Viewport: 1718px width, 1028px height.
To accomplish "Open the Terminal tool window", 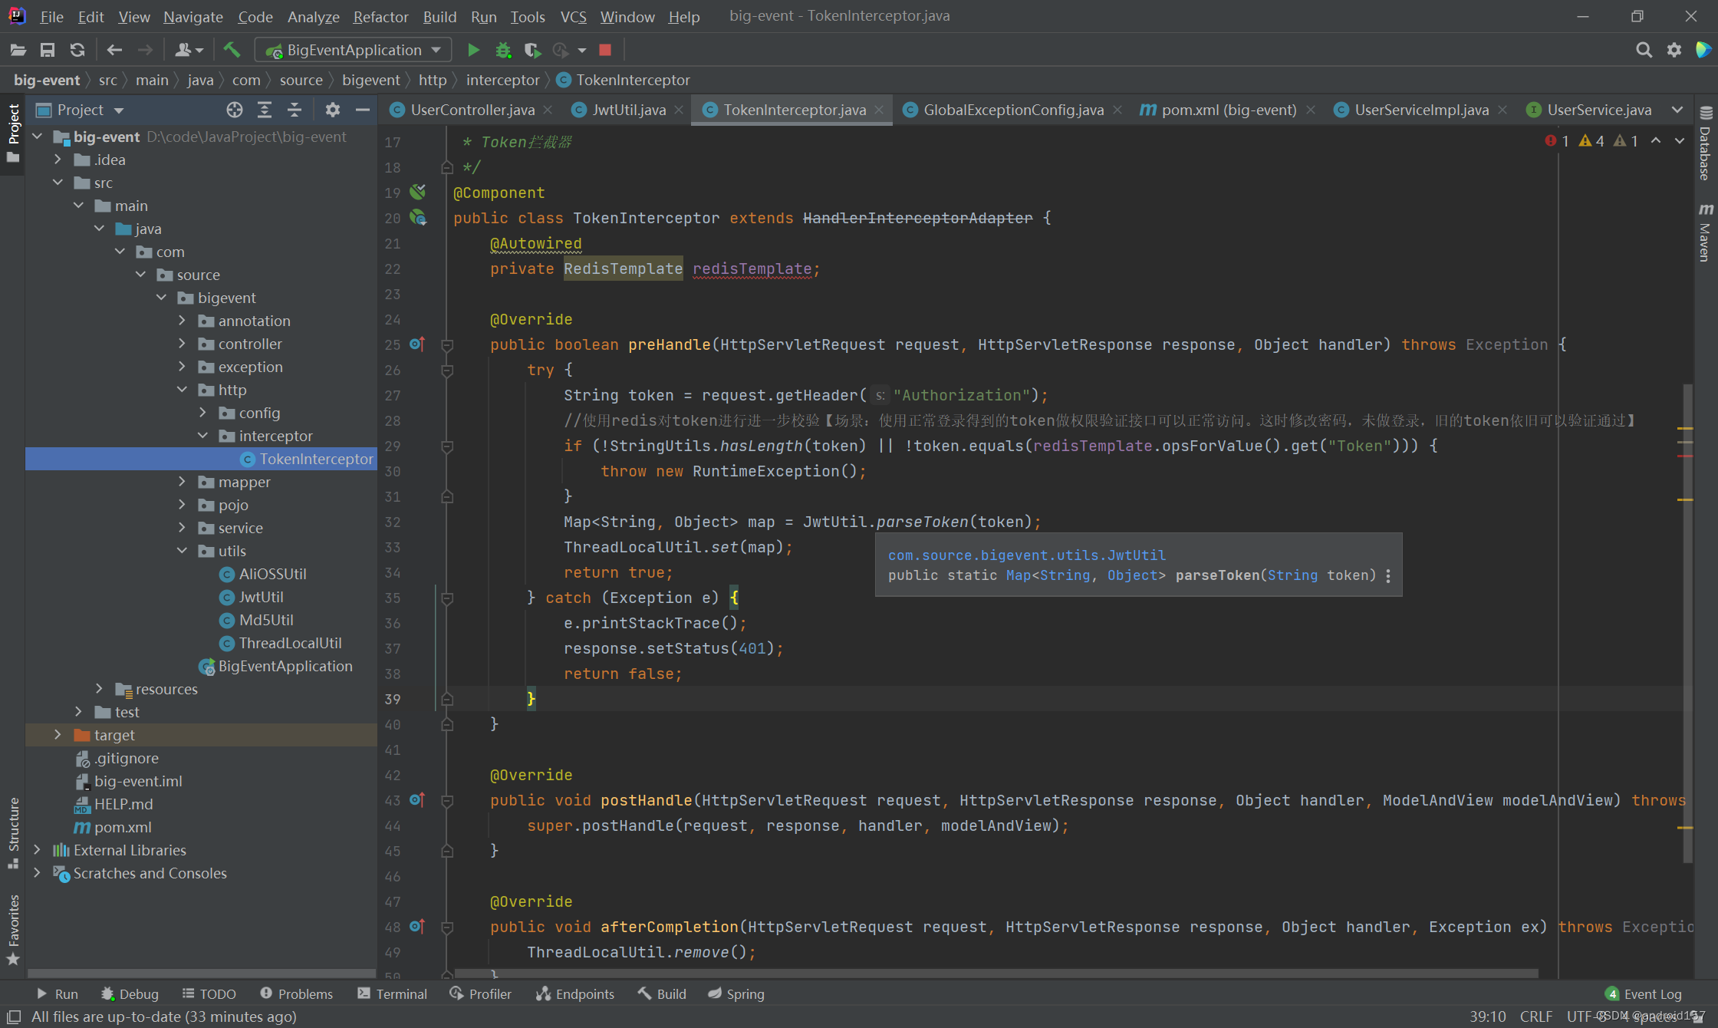I will (x=392, y=993).
